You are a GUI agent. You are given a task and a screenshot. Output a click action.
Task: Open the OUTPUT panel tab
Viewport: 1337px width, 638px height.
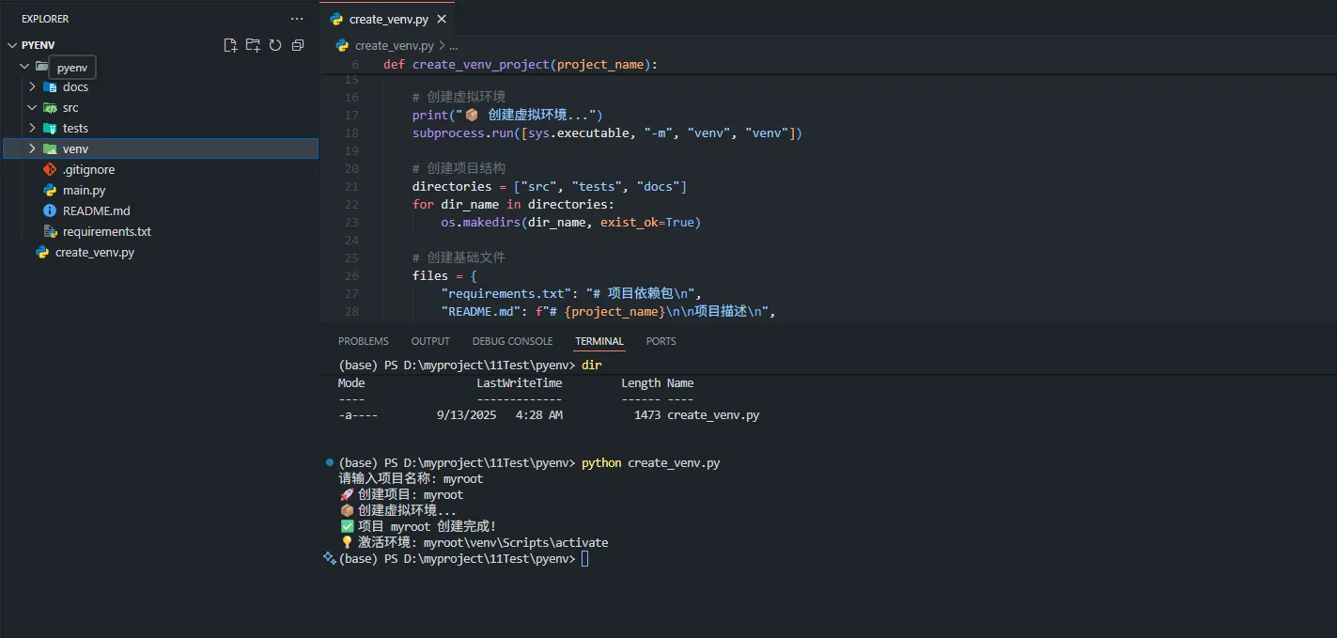[x=430, y=341]
